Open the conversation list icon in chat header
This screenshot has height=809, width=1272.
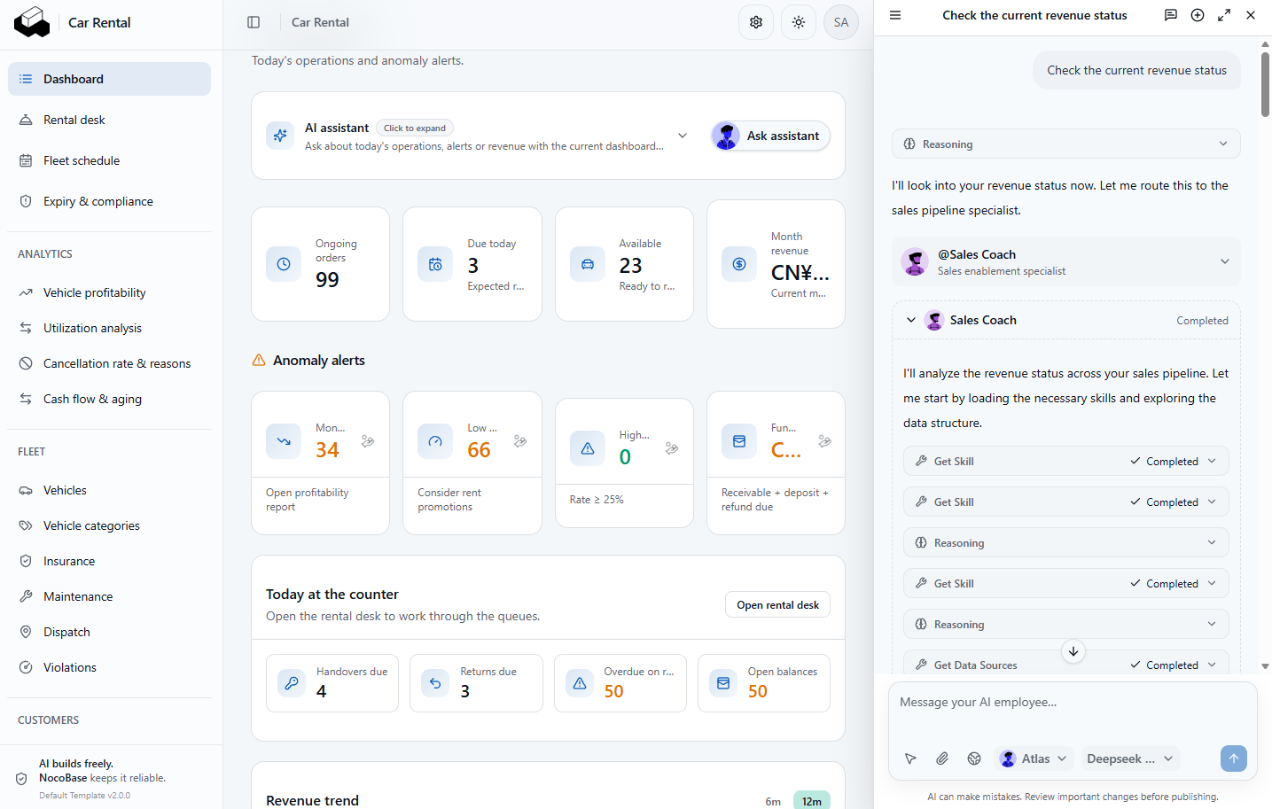click(x=1171, y=15)
